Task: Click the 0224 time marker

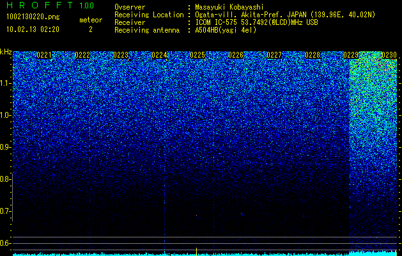Action: (159, 55)
